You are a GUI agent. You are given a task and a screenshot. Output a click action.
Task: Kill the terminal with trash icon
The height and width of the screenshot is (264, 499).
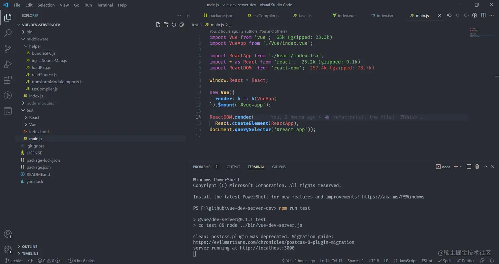coord(477,167)
